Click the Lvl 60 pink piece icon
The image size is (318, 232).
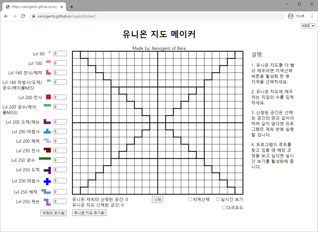[x=50, y=52]
